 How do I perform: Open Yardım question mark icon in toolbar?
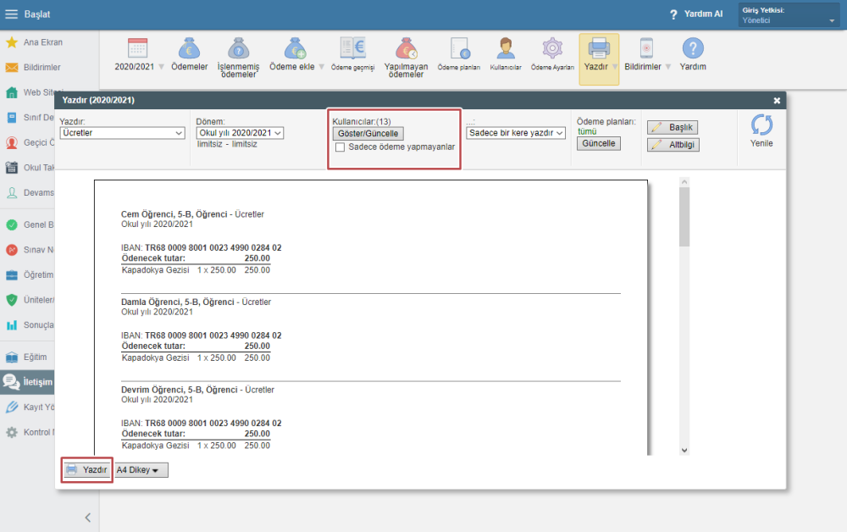pos(693,48)
